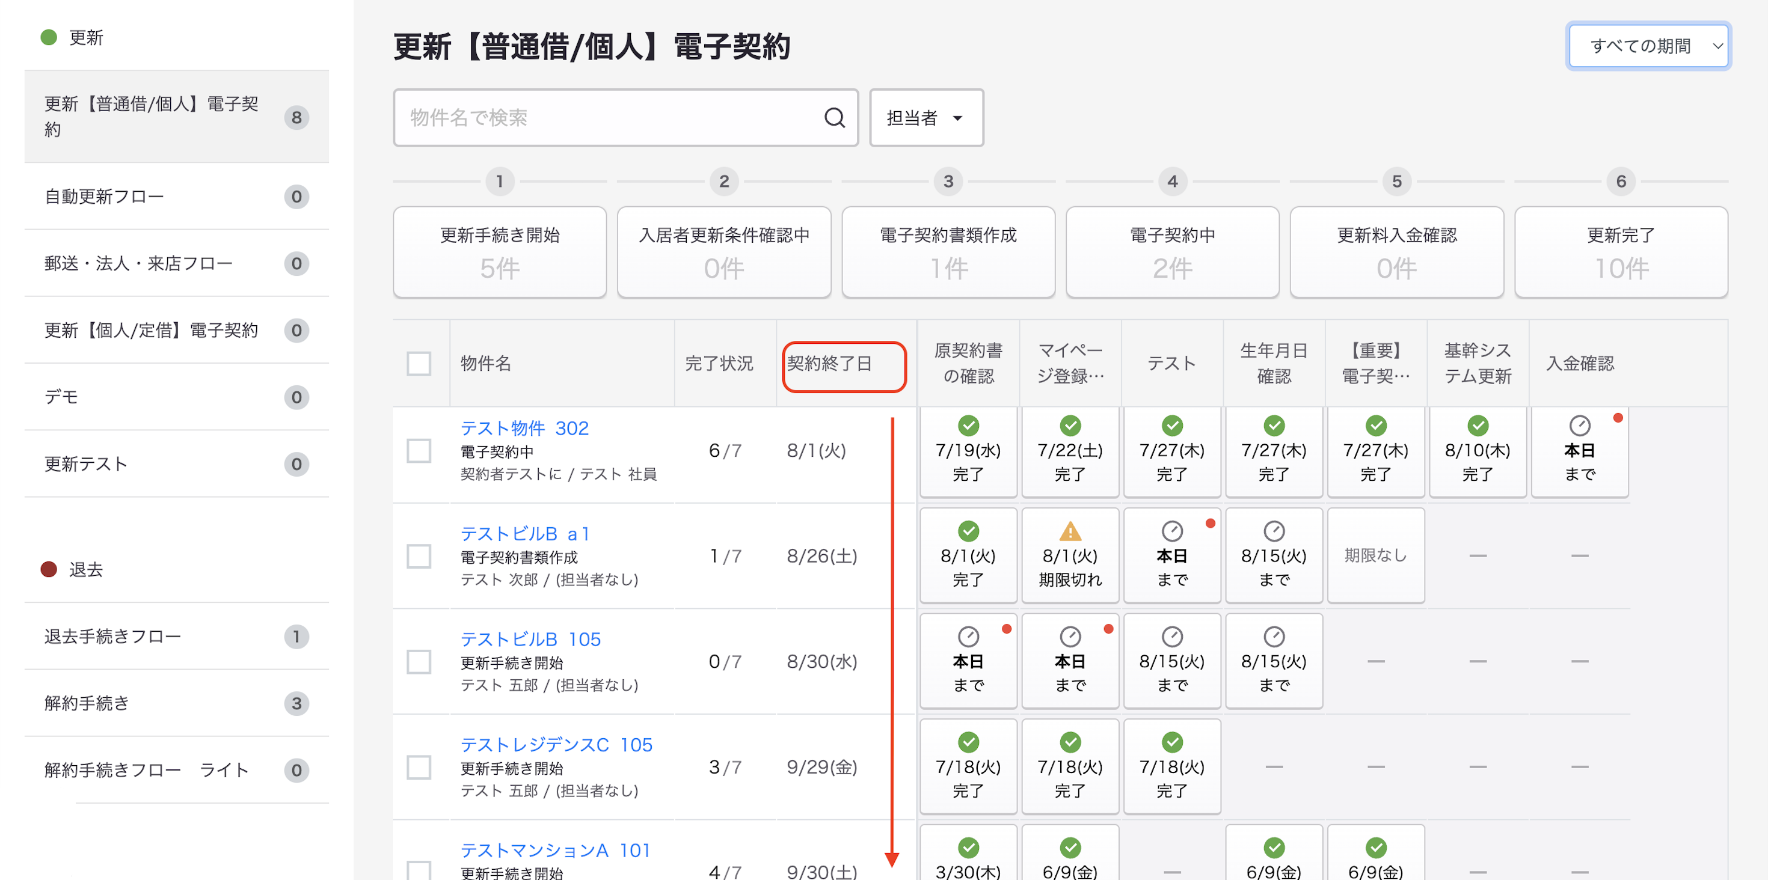Click clock icon in マイページ登録 for テストビルB 105

[1069, 637]
